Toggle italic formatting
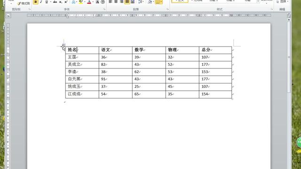 click(x=41, y=2)
